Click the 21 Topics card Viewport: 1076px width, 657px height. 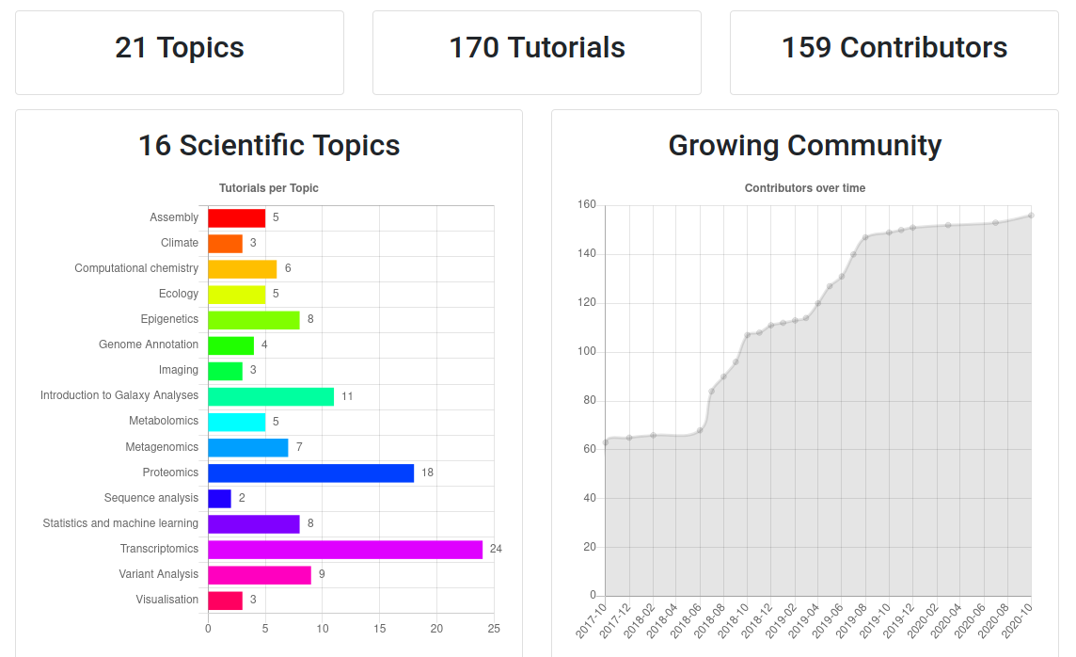pyautogui.click(x=179, y=52)
